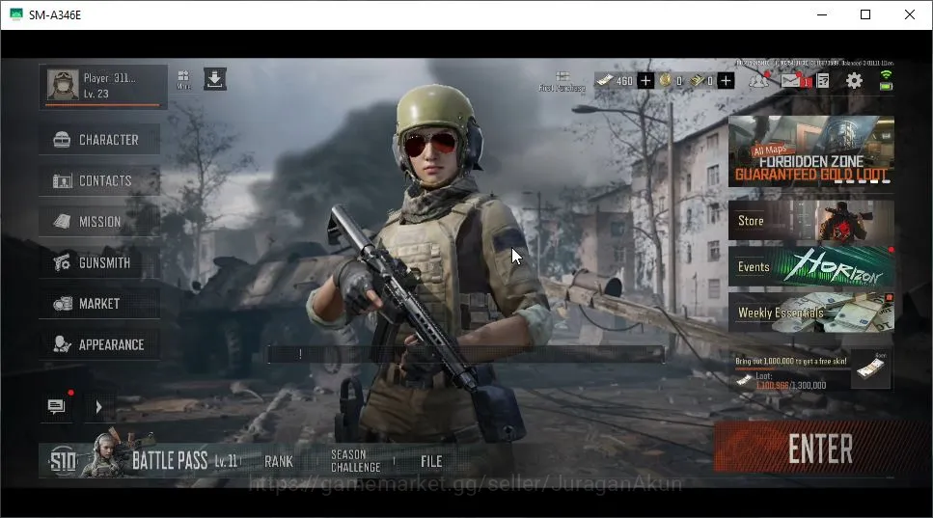
Task: Open the Store banner
Action: (811, 221)
